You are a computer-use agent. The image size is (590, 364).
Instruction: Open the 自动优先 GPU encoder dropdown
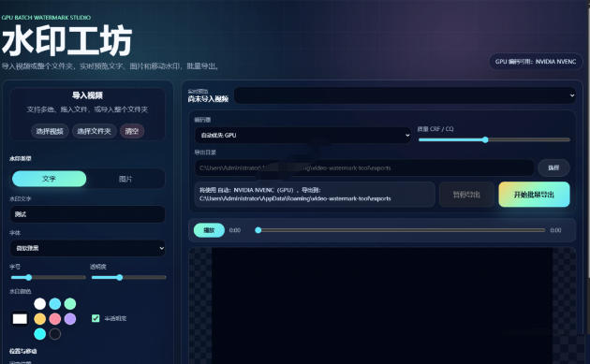point(302,135)
